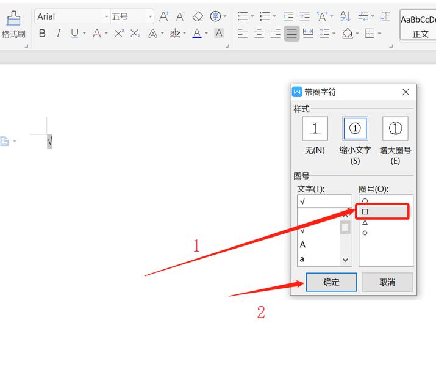Open 五号 font size dropdown
Screen dimensions: 436x378
point(150,16)
